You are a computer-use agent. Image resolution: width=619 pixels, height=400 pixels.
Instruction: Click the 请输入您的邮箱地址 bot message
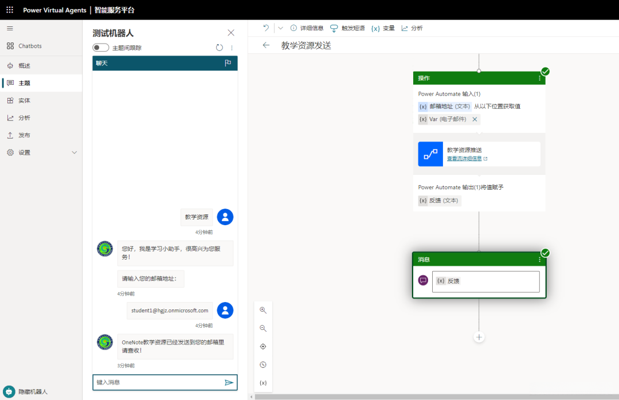click(151, 279)
